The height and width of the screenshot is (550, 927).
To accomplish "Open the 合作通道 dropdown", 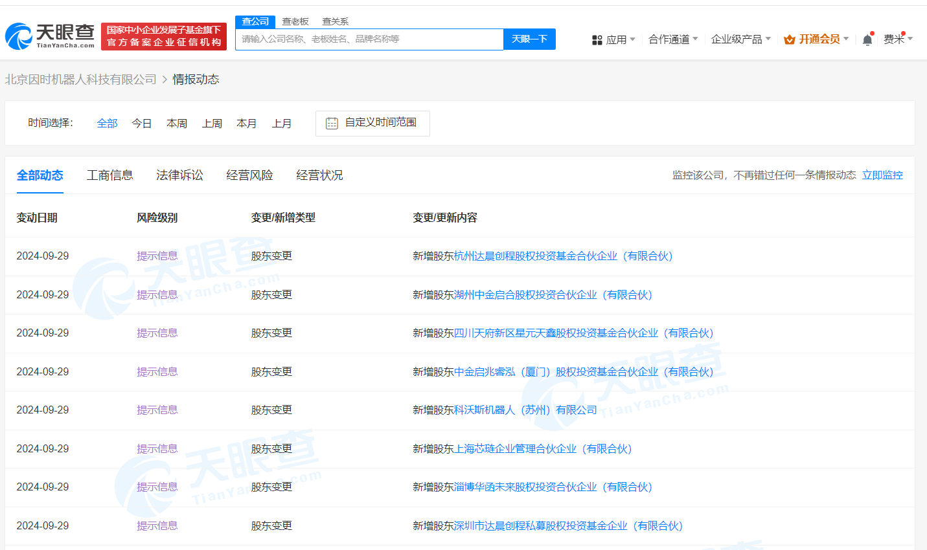I will [669, 39].
